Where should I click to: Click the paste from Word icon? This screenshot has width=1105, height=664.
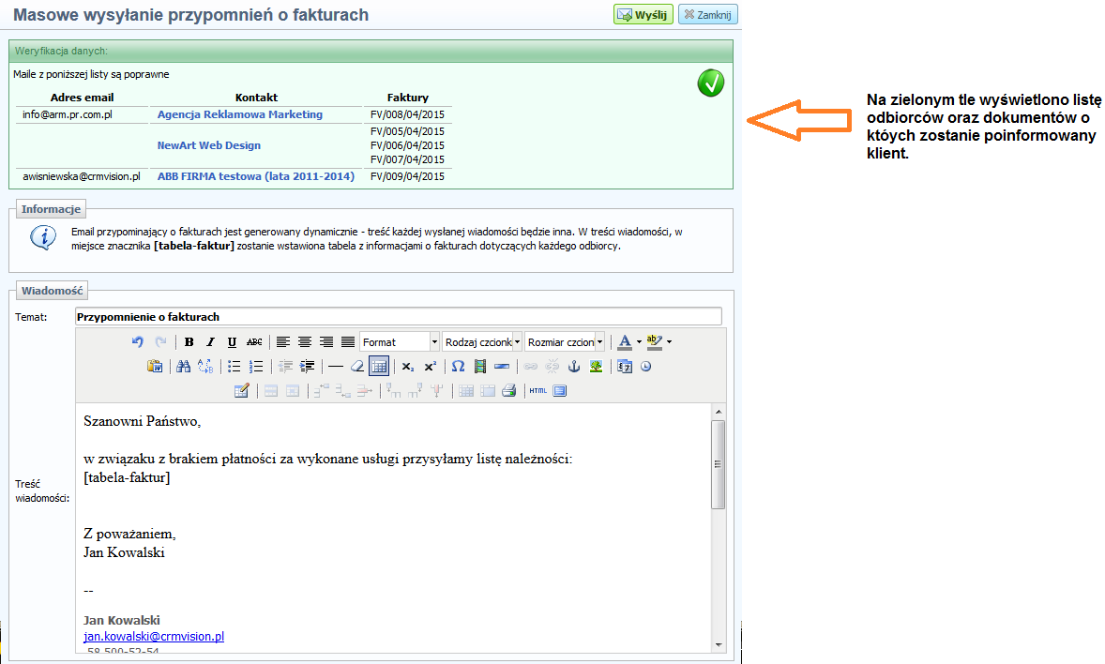click(156, 367)
